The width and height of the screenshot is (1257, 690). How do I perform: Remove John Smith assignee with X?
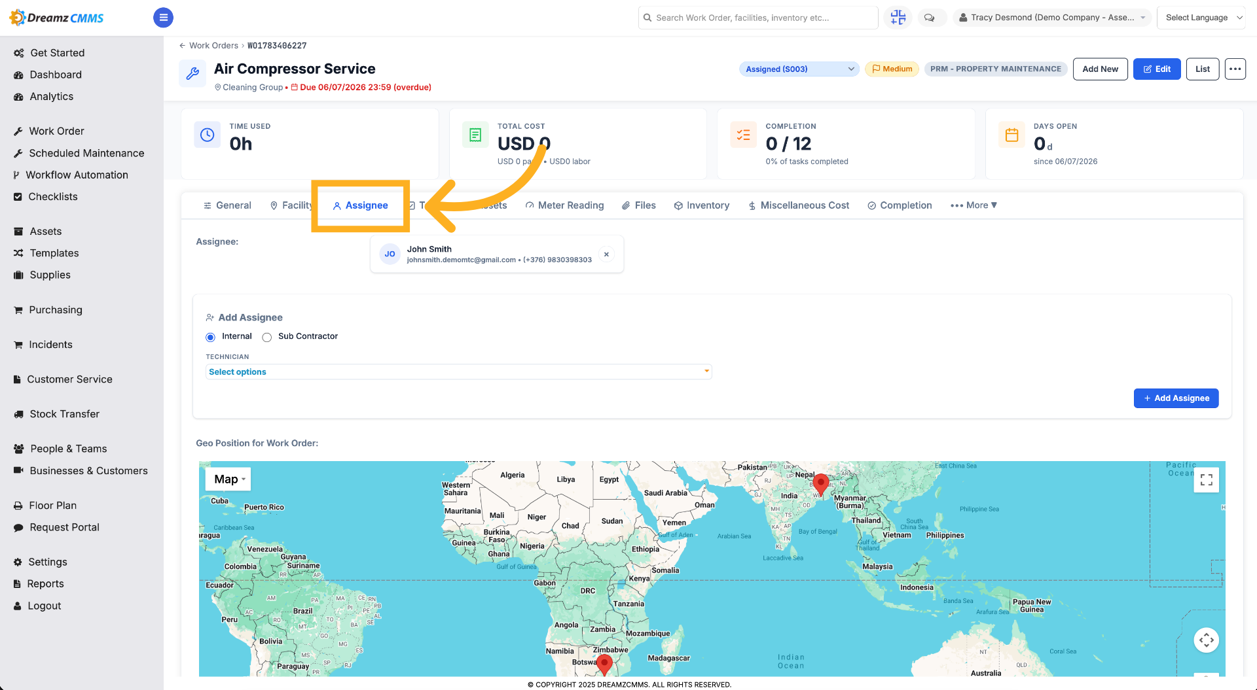pos(606,254)
